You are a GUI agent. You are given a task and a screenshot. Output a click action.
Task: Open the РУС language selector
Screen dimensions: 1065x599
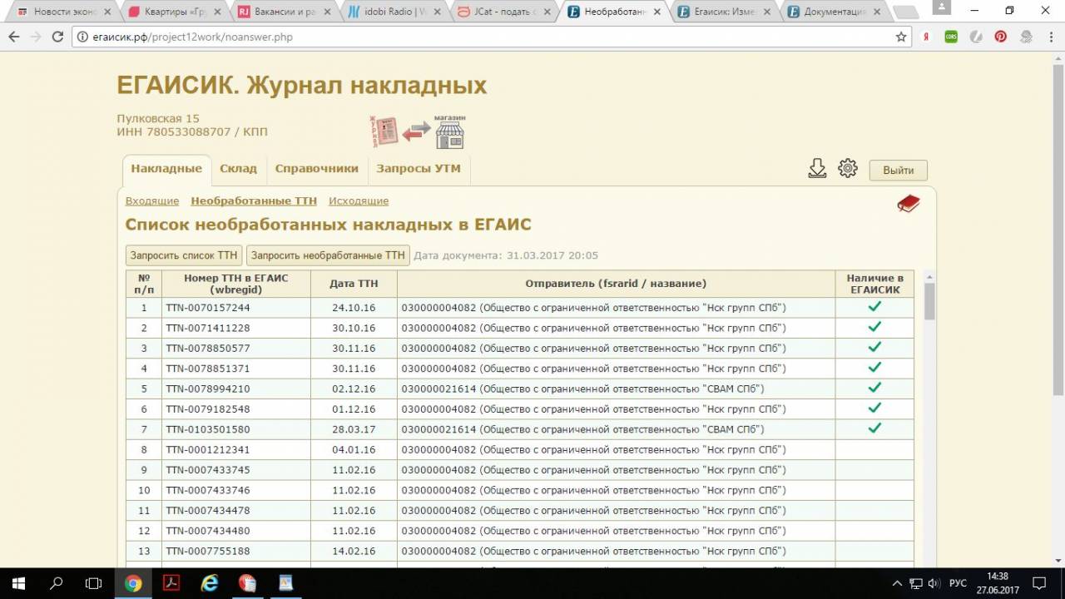956,583
